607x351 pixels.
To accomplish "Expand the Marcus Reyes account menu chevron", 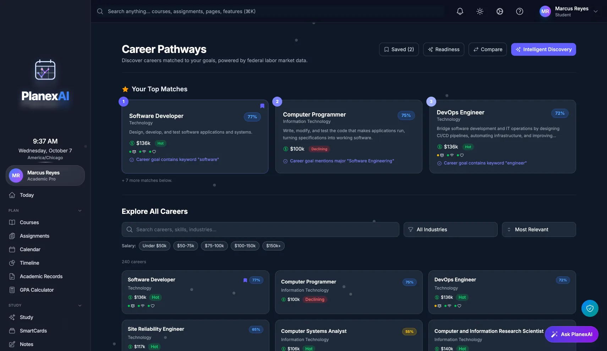I will [596, 11].
